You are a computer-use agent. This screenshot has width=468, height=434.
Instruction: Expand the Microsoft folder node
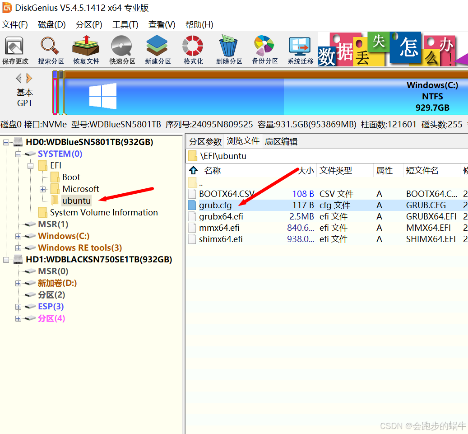pyautogui.click(x=43, y=189)
